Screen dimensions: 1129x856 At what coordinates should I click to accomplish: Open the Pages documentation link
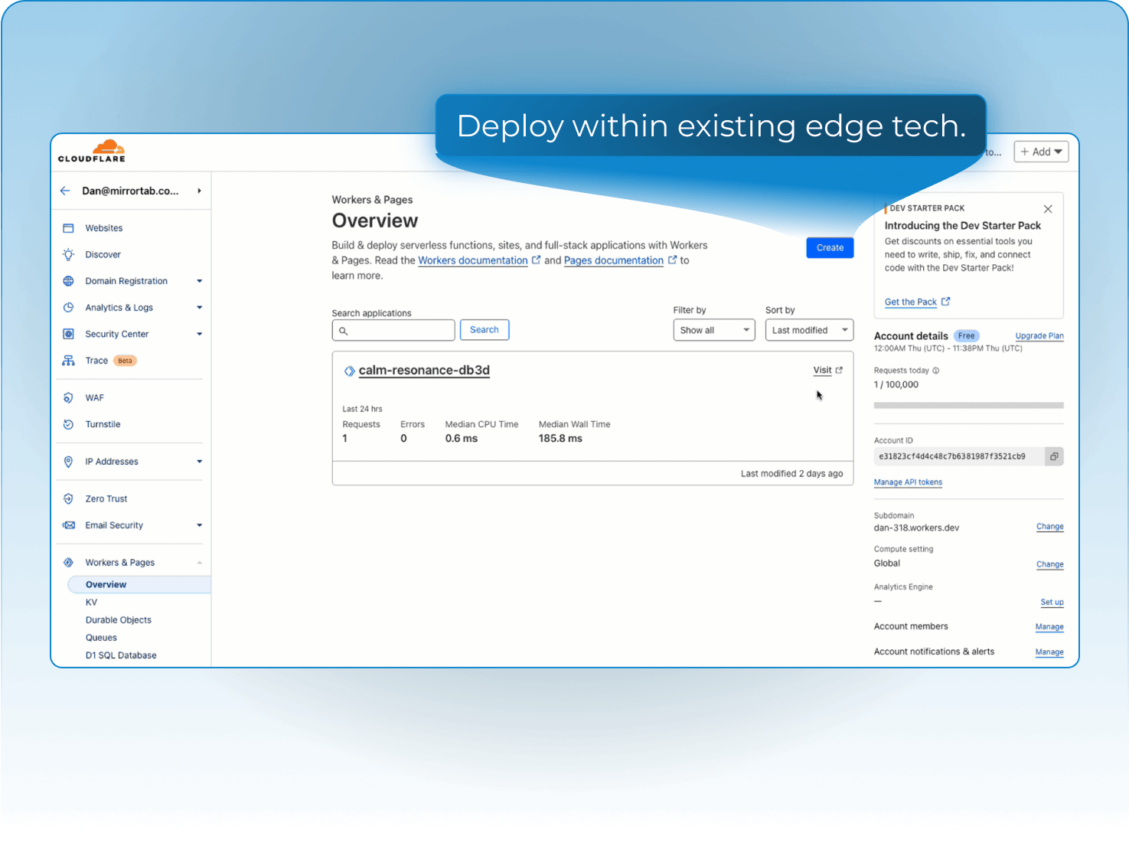pyautogui.click(x=614, y=260)
